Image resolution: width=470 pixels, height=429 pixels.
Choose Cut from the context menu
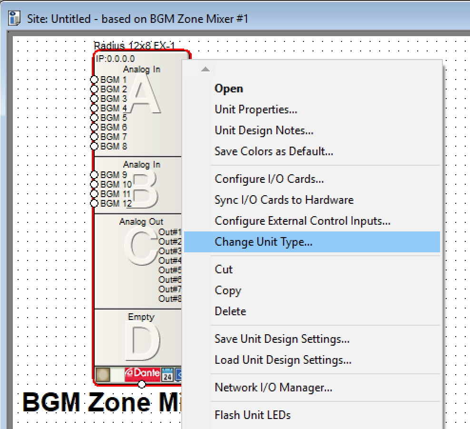312,269
